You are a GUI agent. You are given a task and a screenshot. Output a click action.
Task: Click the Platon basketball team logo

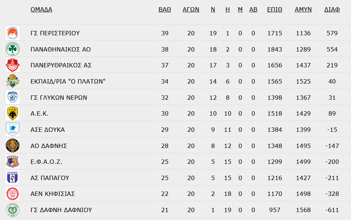click(13, 81)
